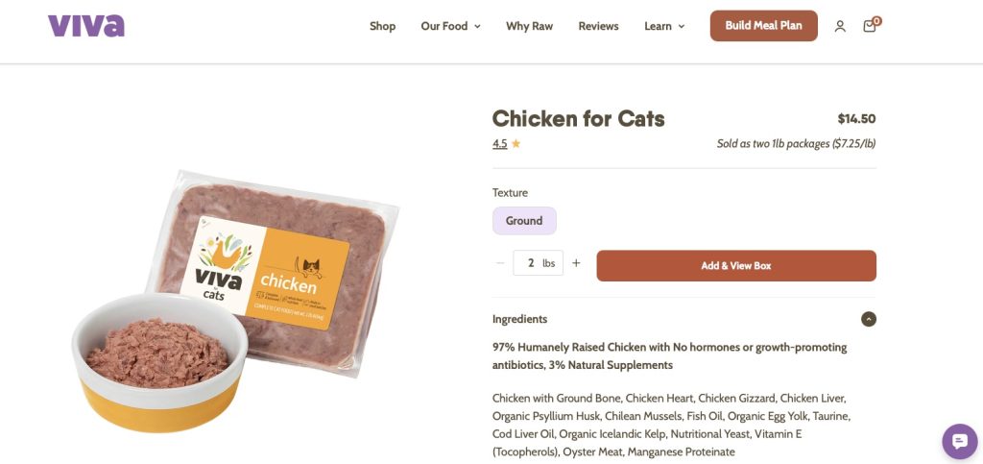Open the Reviews menu item
This screenshot has width=983, height=464.
click(598, 26)
